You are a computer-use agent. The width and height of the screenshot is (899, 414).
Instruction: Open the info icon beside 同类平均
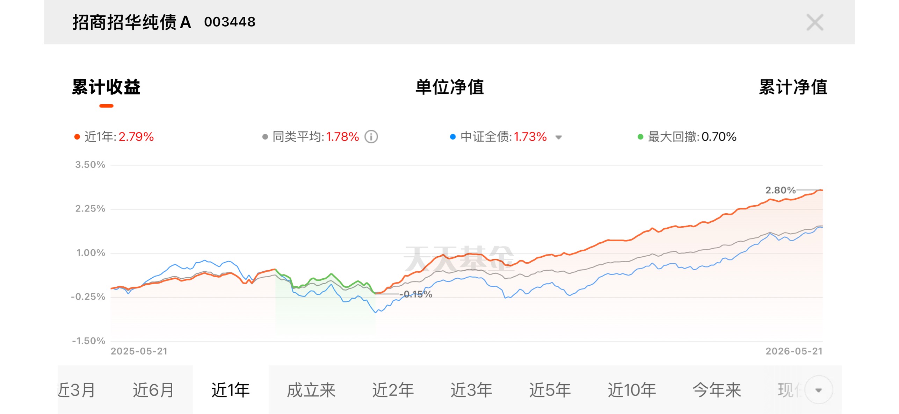371,137
